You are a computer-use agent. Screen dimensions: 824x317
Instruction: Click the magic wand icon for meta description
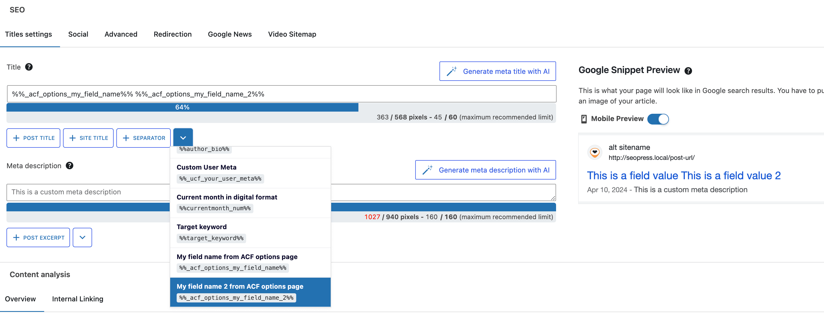coord(427,170)
